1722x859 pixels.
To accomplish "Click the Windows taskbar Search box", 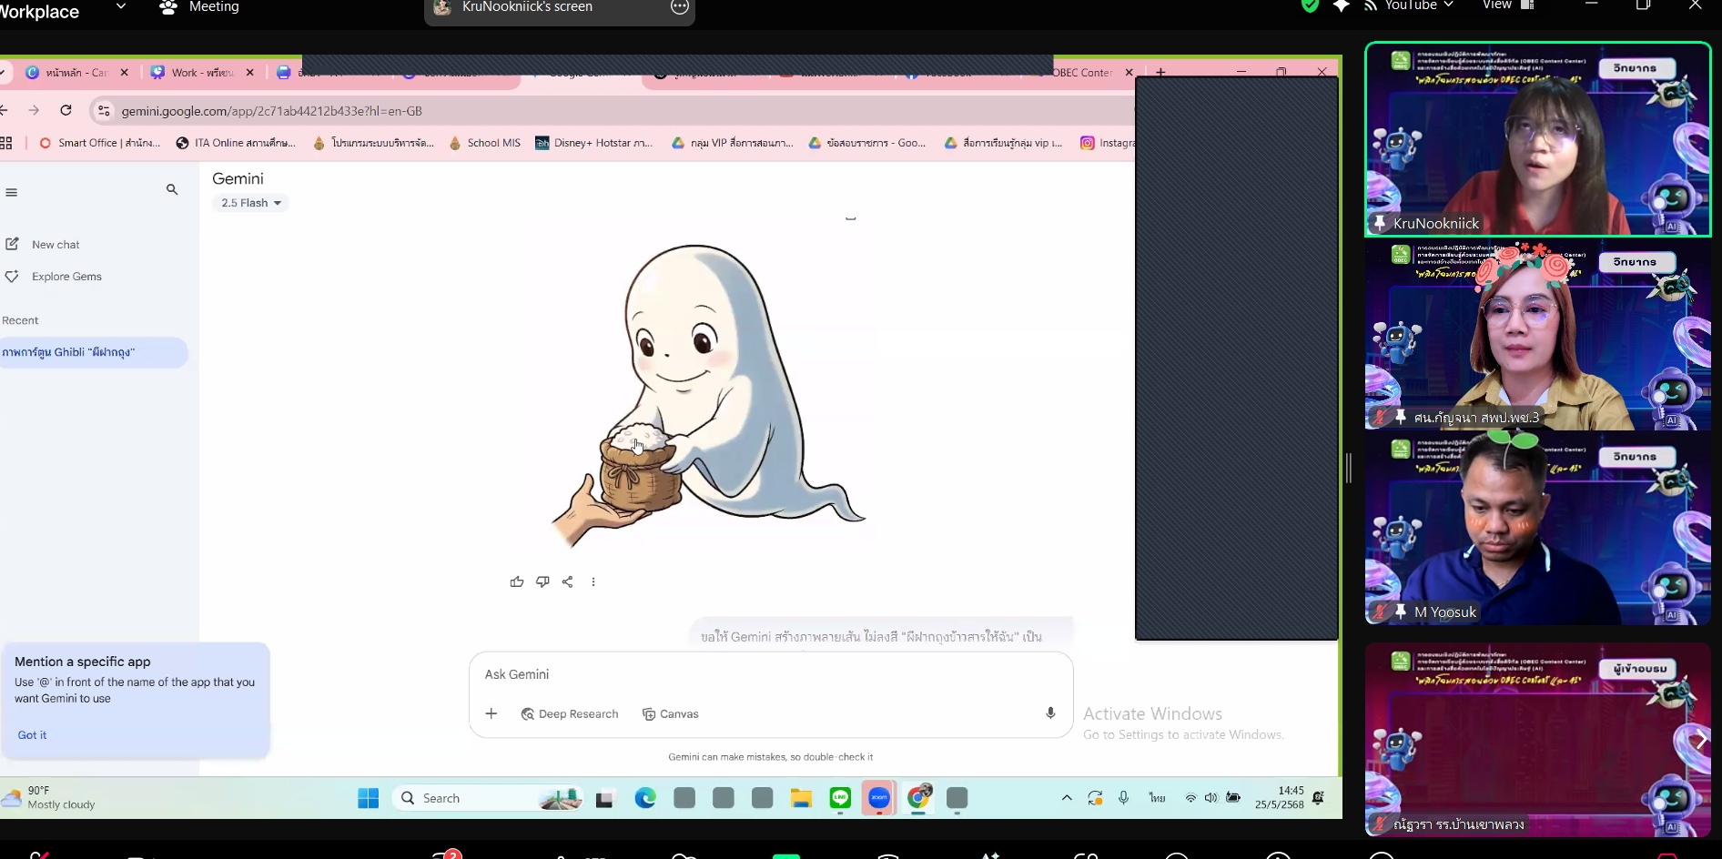I will coord(487,798).
